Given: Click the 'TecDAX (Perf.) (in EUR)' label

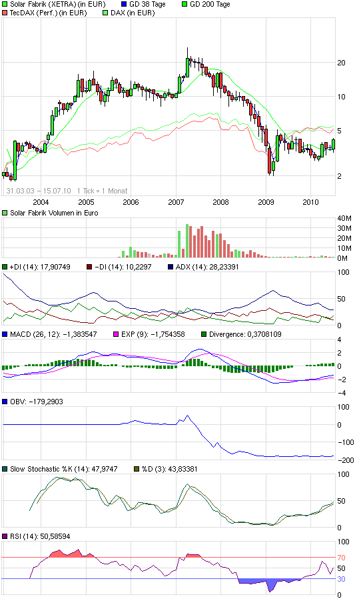Looking at the screenshot, I should [x=49, y=13].
